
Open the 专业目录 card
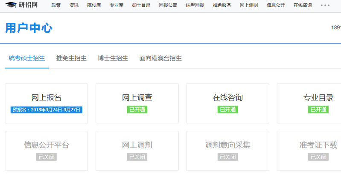tap(309, 103)
